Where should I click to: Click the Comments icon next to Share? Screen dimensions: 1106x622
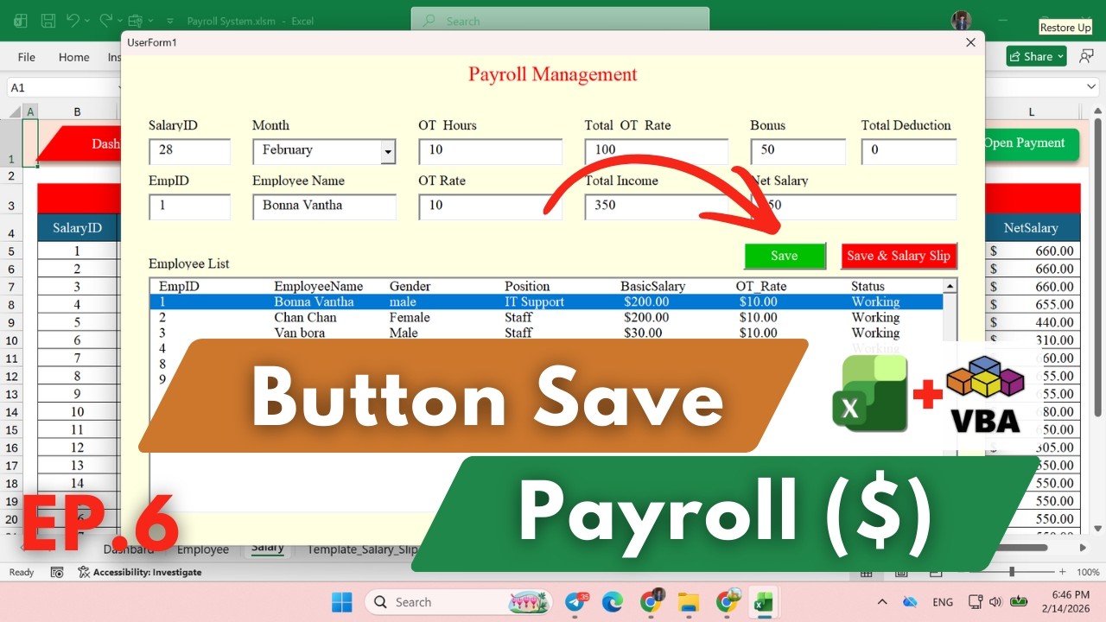point(1087,57)
